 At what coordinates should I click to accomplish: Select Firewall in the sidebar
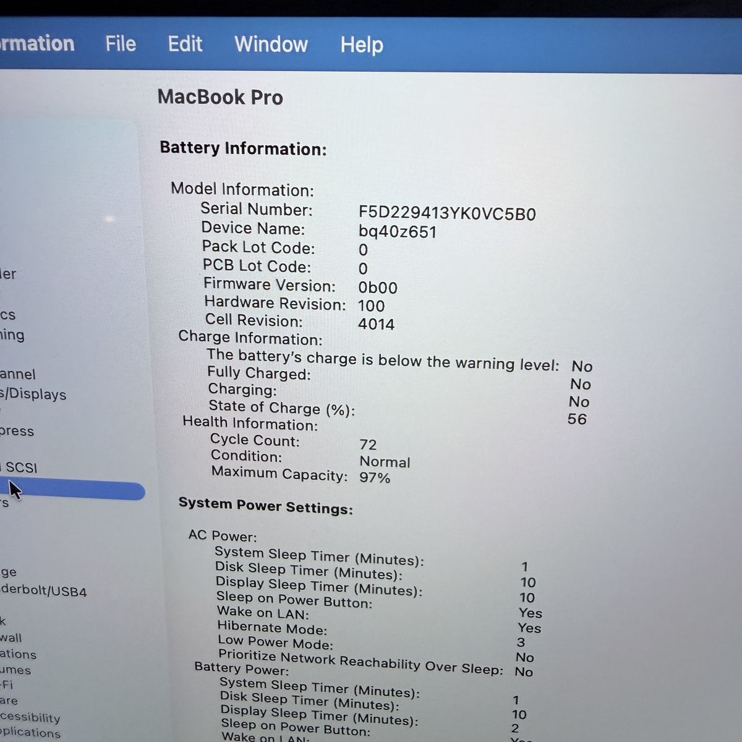[11, 638]
